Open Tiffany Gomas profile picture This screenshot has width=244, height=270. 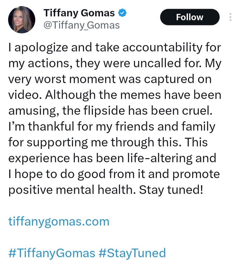[x=22, y=20]
